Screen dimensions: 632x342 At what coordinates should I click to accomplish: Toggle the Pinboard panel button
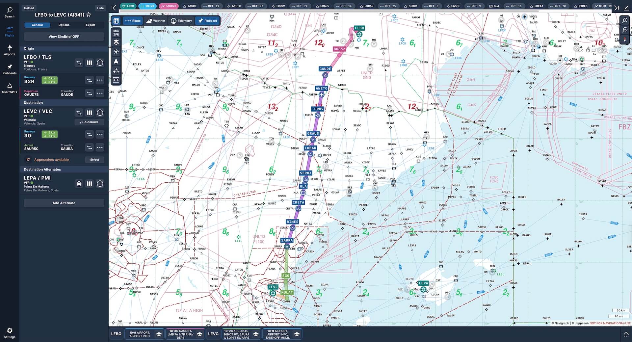pos(207,21)
